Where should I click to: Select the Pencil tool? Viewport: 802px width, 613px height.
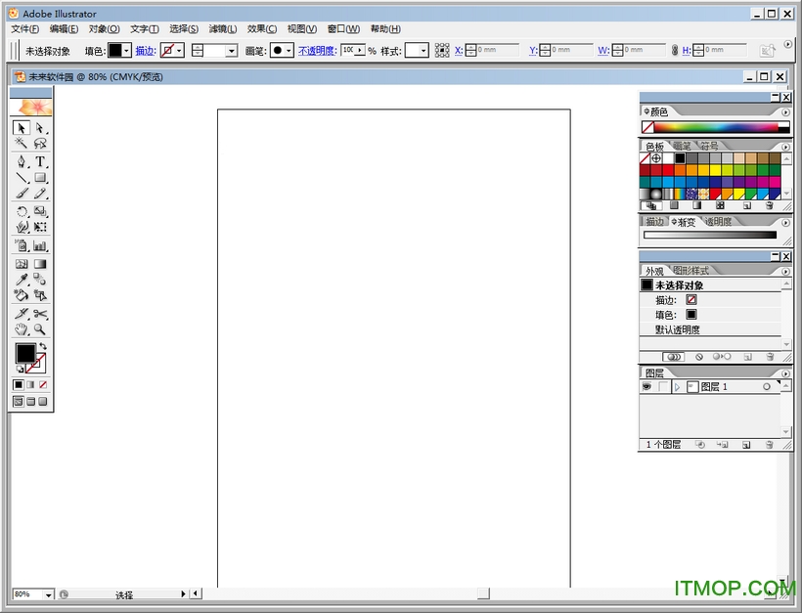pos(40,194)
